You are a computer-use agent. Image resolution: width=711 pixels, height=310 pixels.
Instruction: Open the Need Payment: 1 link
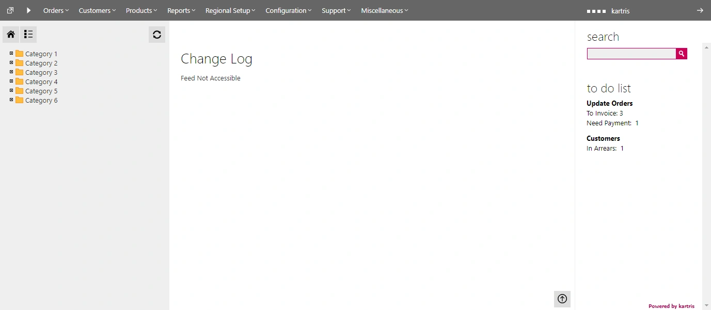[x=612, y=123]
